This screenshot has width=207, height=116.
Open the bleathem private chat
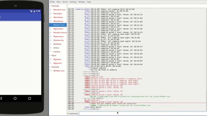coord(57,44)
